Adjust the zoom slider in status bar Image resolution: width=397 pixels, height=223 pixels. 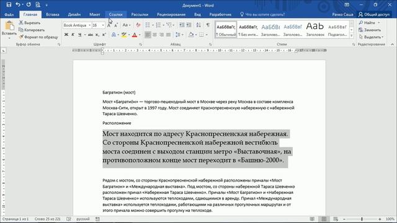(362, 219)
